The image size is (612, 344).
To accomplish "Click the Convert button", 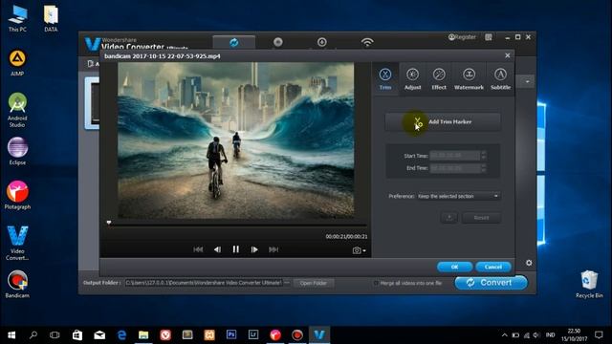I will (x=491, y=283).
